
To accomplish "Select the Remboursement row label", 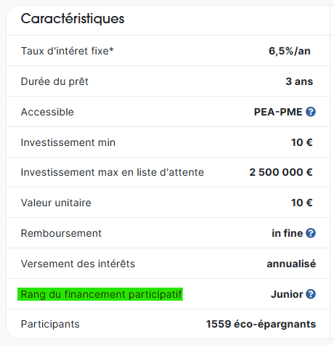I will click(61, 233).
